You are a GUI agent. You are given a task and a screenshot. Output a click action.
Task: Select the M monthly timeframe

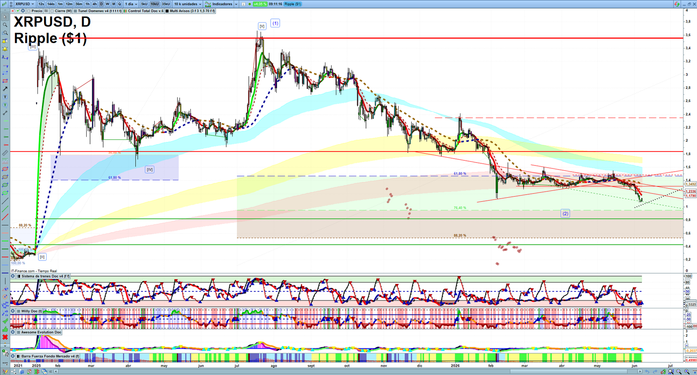(x=114, y=4)
